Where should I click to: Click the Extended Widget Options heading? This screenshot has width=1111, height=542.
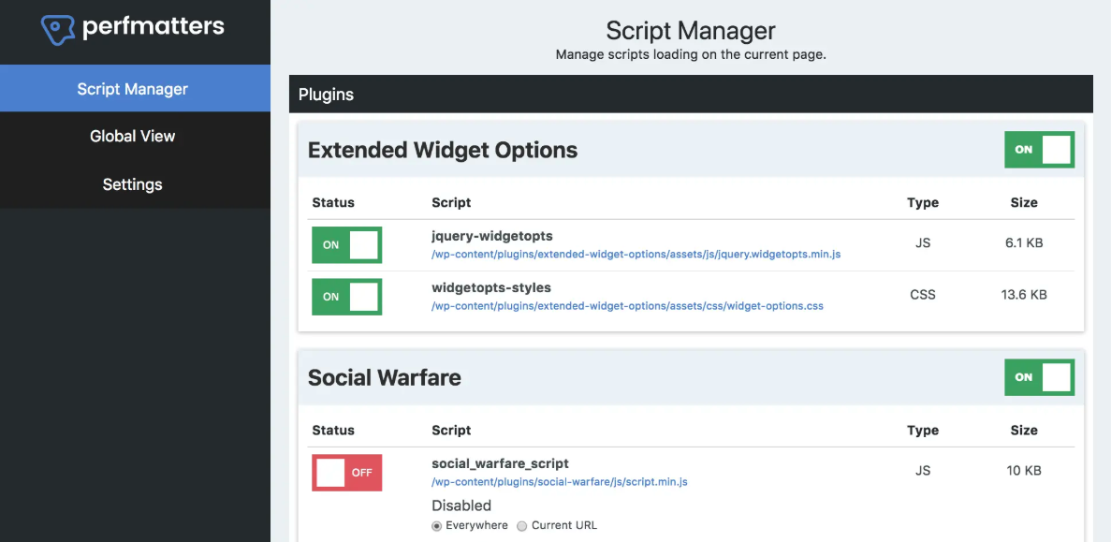tap(443, 150)
